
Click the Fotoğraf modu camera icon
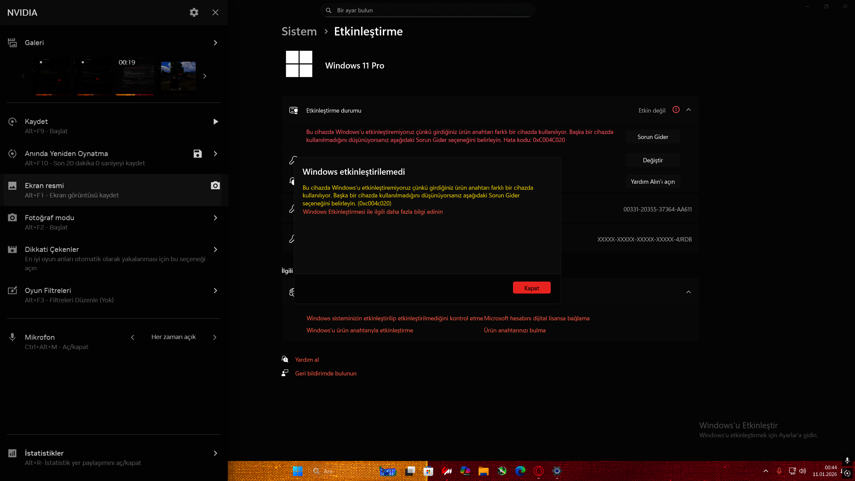(12, 218)
